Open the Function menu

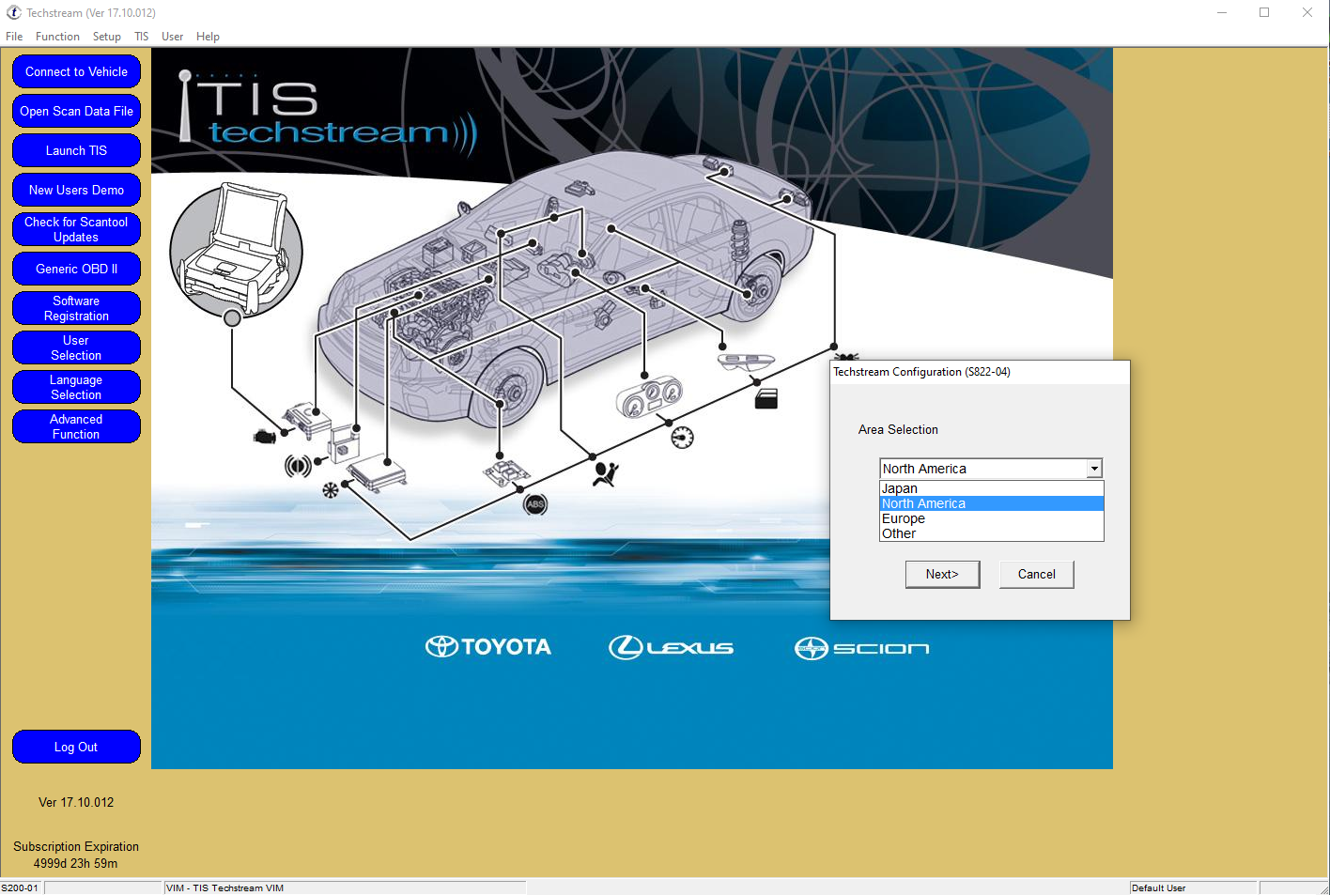click(57, 36)
